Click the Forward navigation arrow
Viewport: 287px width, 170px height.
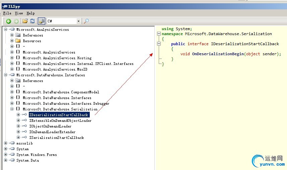tap(16, 21)
